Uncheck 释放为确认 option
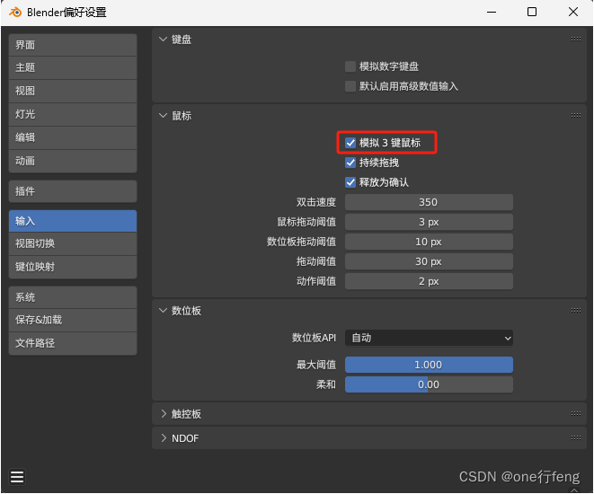 click(350, 182)
